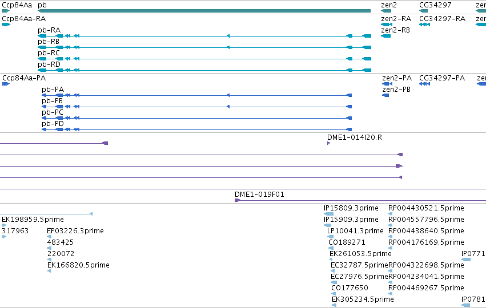This screenshot has height=308, width=486.
Task: Click the EK198959.5prime EST label
Action: point(33,220)
